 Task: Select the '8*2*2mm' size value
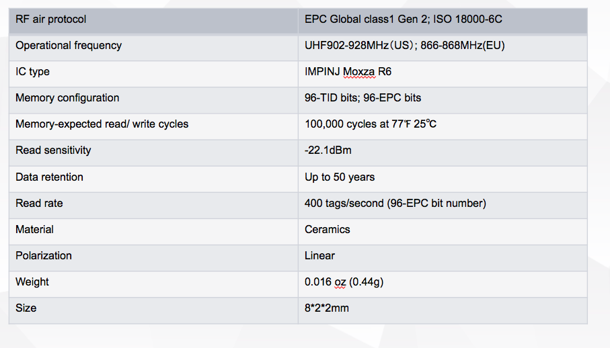click(327, 308)
